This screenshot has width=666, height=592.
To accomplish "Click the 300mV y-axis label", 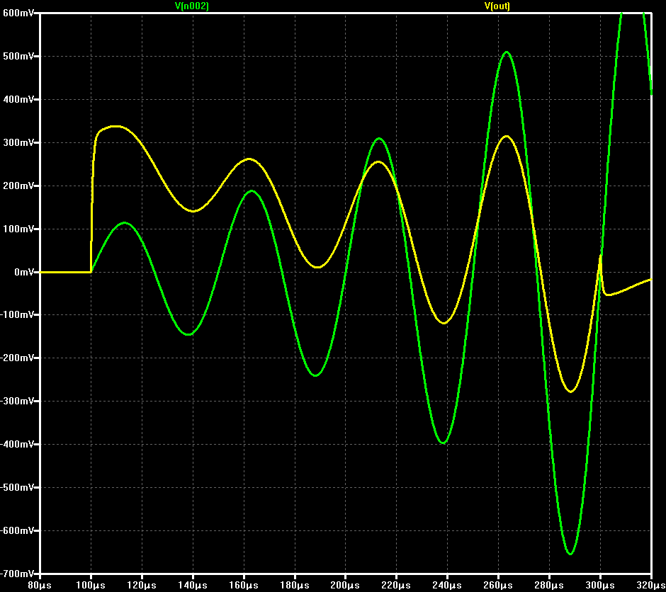I will coord(18,142).
